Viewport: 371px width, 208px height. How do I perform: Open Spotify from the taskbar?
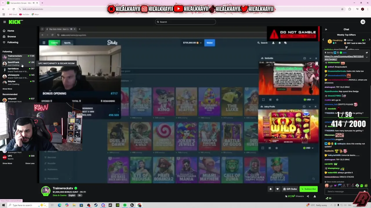125,205
